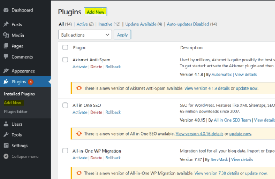Click the Add New button beside Plugins heading
Image resolution: width=275 pixels, height=179 pixels.
[x=95, y=12]
